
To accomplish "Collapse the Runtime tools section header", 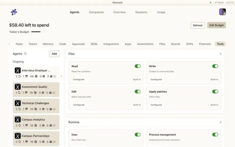I will tap(145, 122).
